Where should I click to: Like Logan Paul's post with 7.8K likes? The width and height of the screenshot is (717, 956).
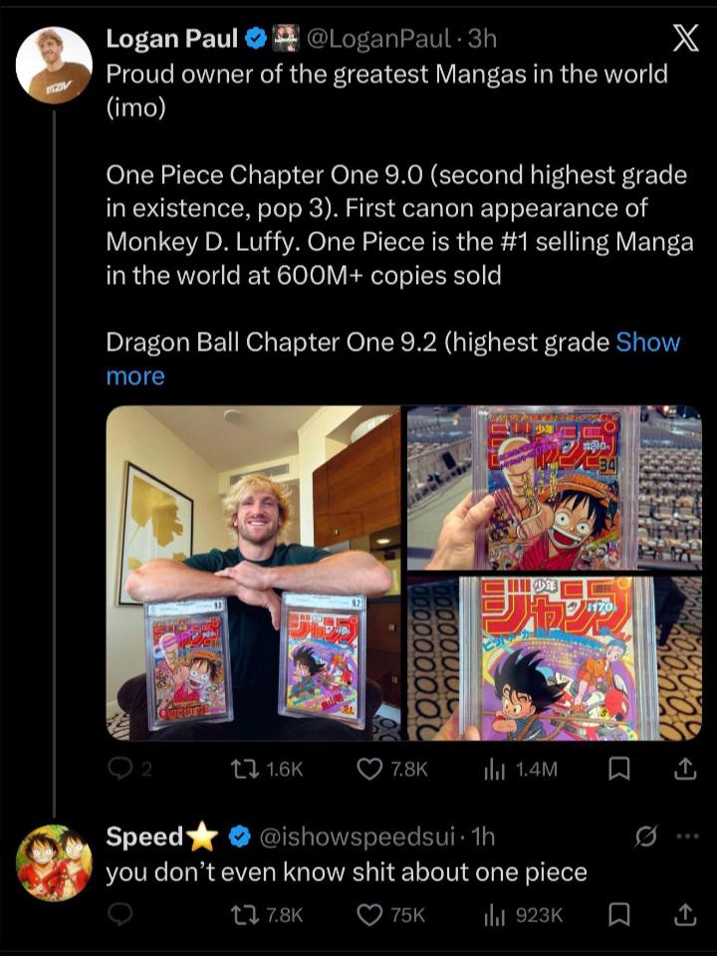(x=370, y=769)
